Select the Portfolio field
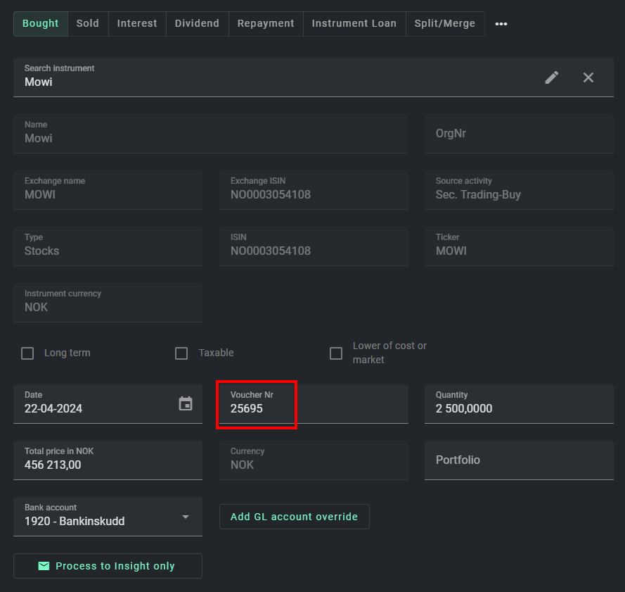The image size is (625, 592). (x=518, y=460)
